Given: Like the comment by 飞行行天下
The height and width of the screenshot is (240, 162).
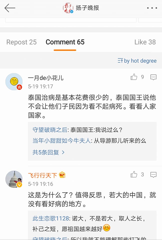Looking at the screenshot, I should pos(134,174).
